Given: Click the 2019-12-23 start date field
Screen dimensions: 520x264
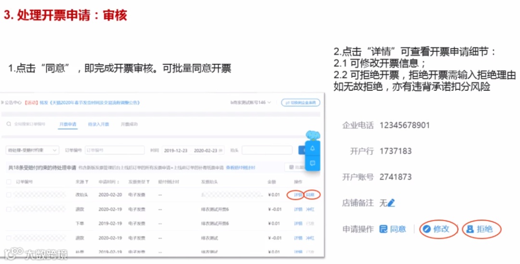Looking at the screenshot, I should (176, 151).
